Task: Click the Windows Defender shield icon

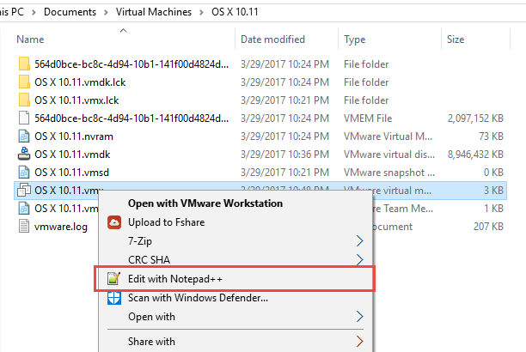Action: (113, 298)
